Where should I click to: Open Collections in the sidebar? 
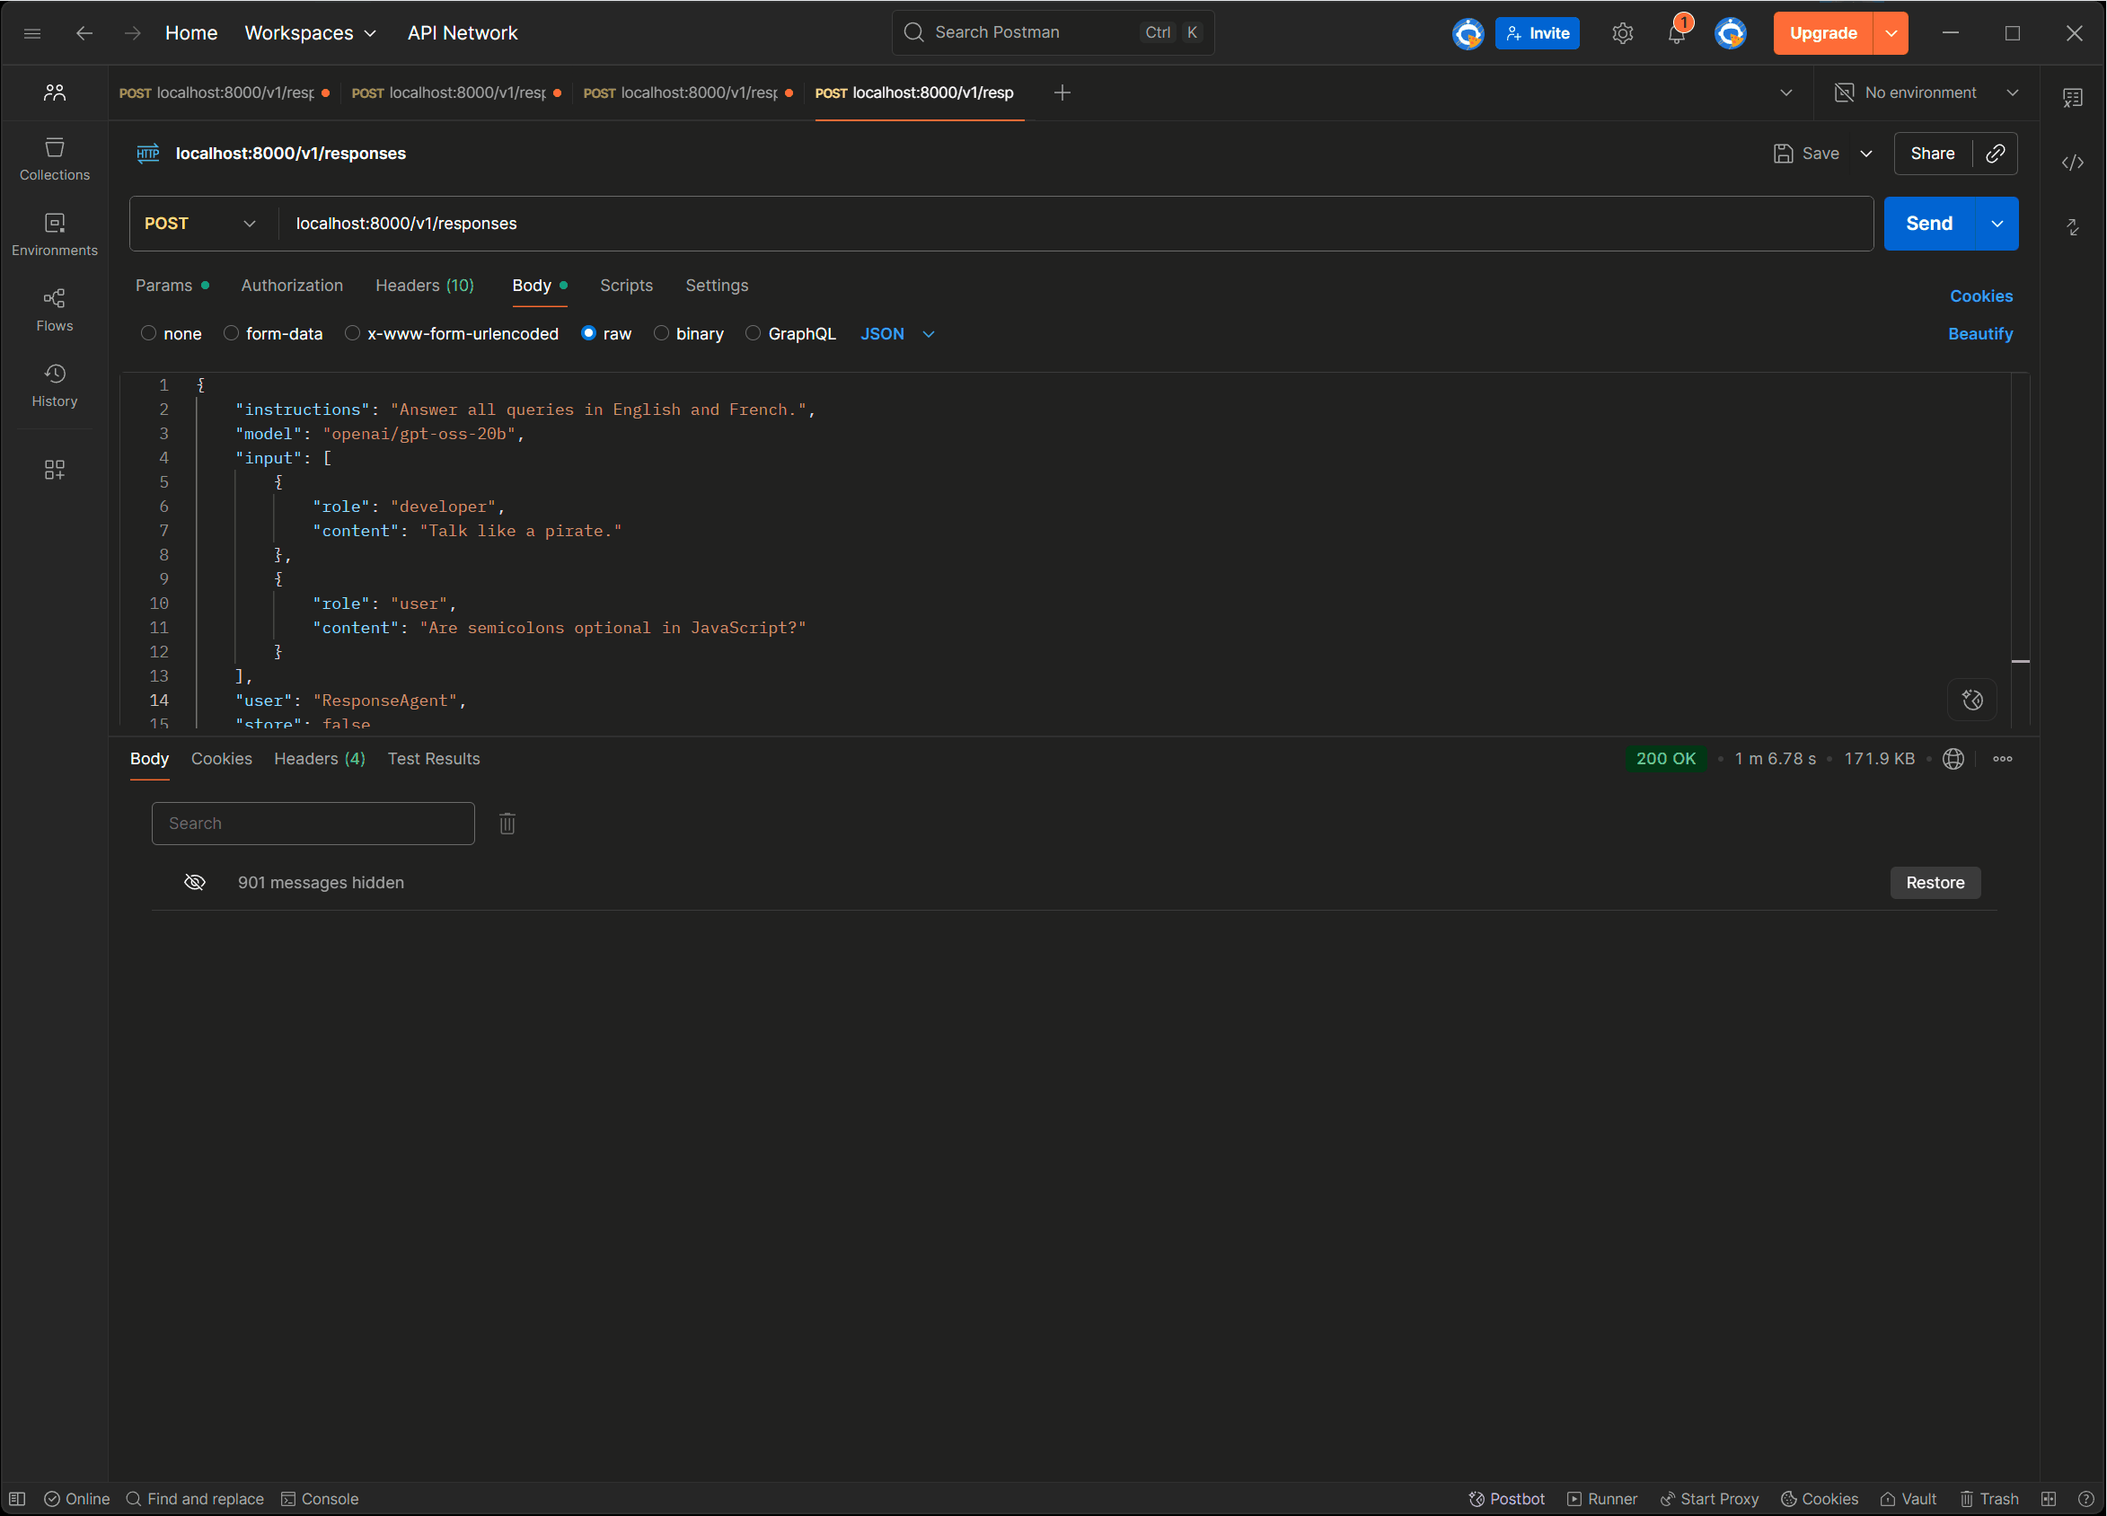pos(55,159)
